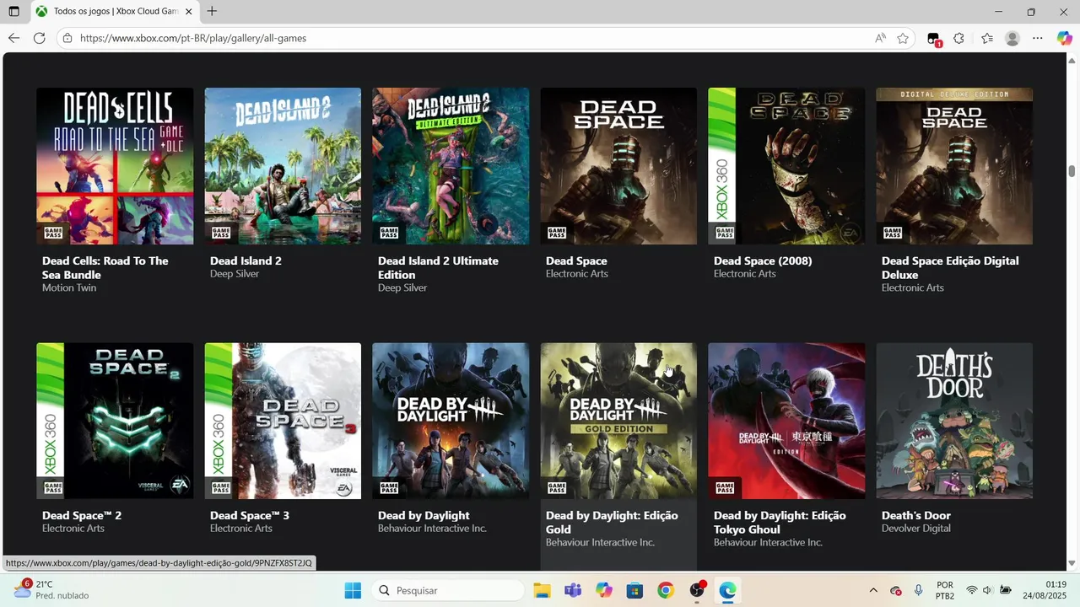Image resolution: width=1080 pixels, height=607 pixels.
Task: Open the browser extensions puzzle icon
Action: 958,38
